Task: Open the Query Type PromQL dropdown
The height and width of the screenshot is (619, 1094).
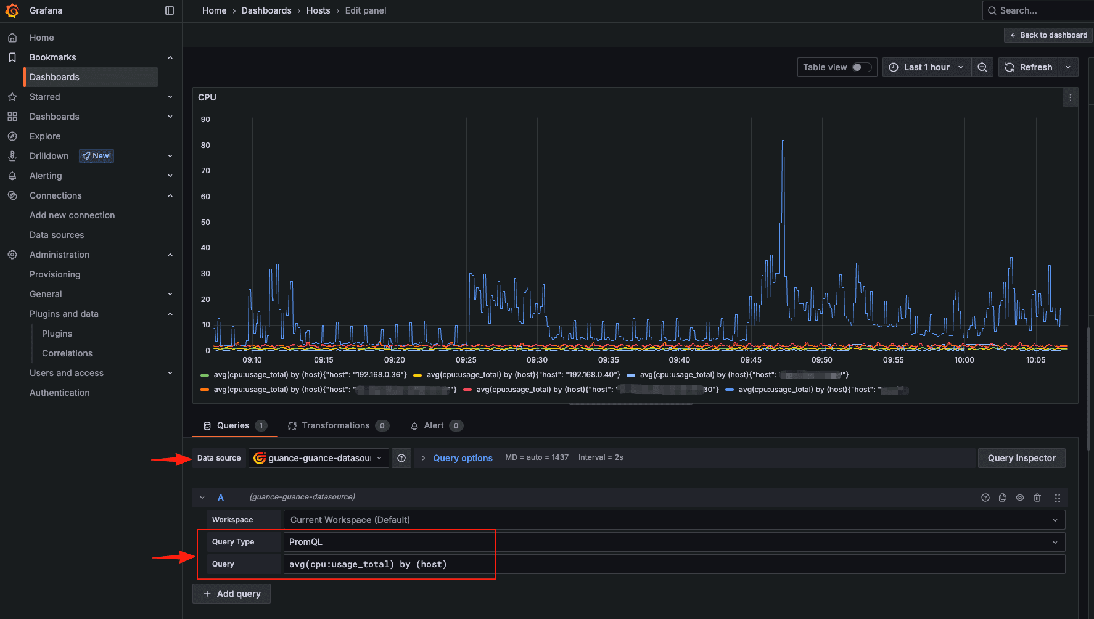Action: pos(673,542)
